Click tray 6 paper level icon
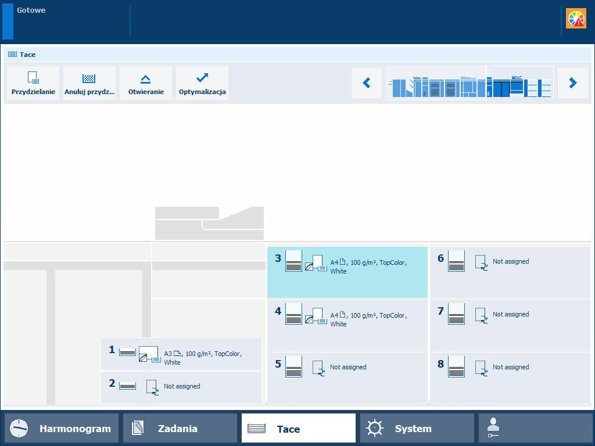Screen dimensions: 595x446 [x=457, y=261]
